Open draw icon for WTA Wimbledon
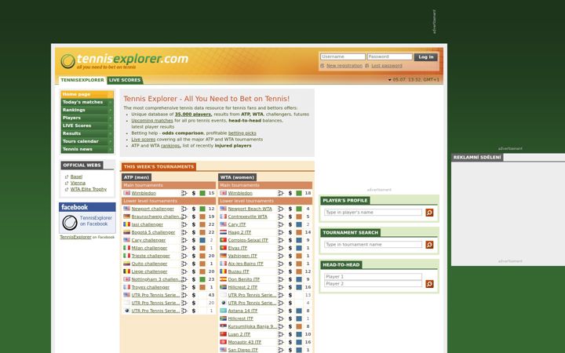565x353 pixels. 281,193
